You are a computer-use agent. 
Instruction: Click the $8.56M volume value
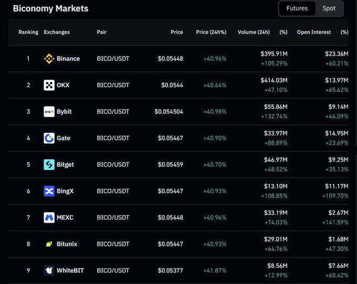point(277,266)
